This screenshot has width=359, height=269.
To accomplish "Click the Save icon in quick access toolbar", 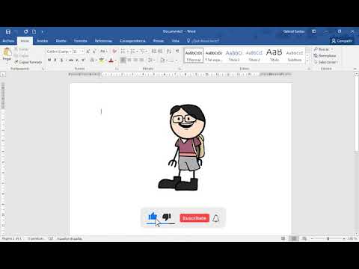I will click(x=8, y=31).
